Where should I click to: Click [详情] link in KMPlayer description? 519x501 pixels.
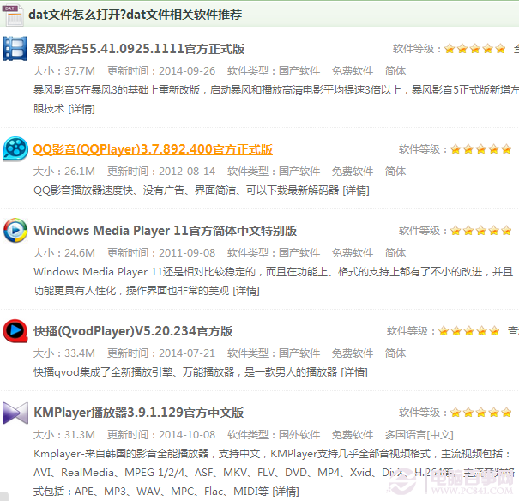coord(286,491)
